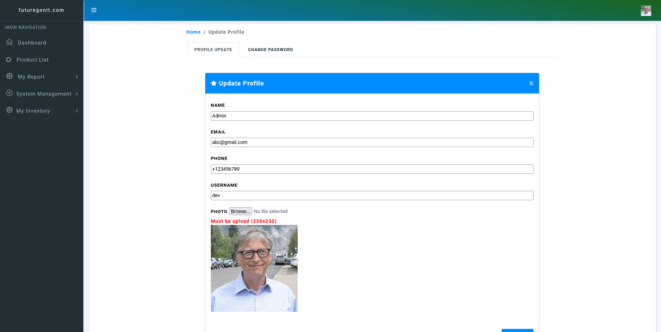This screenshot has width=661, height=332.
Task: Click the My Inventory gear icon
Action: click(x=9, y=110)
